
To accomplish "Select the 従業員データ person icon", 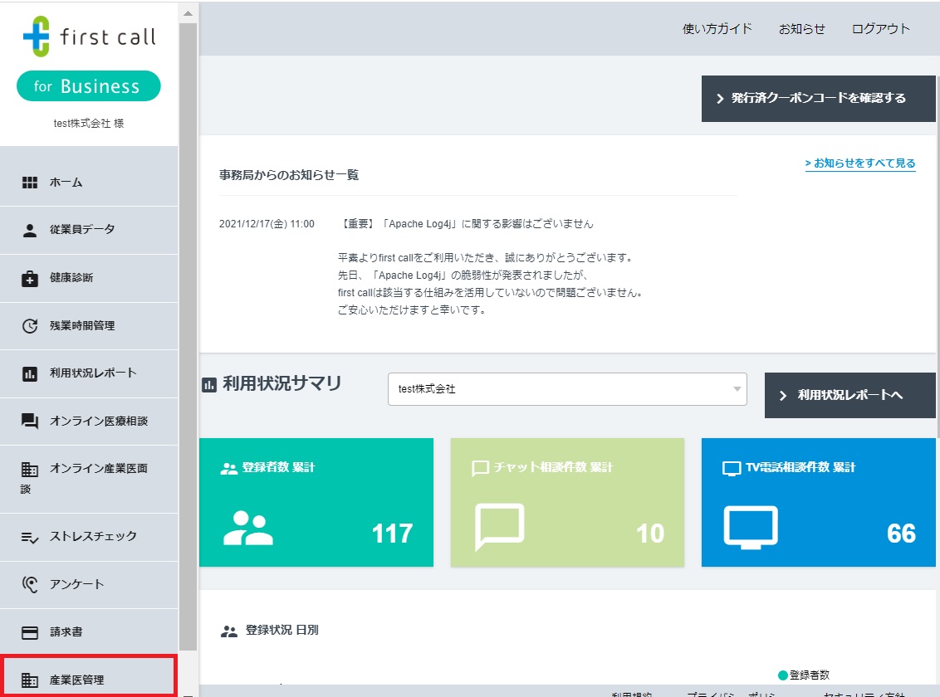I will [x=29, y=230].
